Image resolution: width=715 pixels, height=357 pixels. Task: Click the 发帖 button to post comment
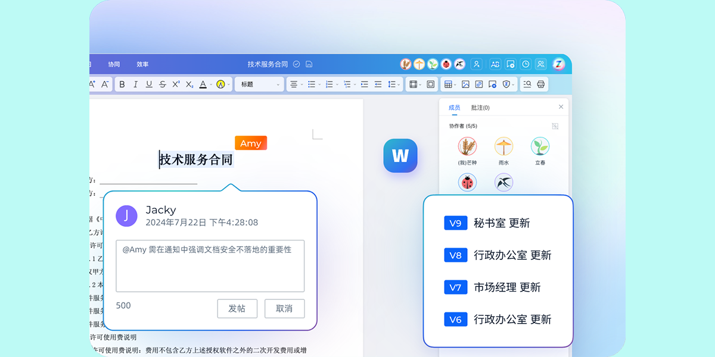(x=237, y=309)
